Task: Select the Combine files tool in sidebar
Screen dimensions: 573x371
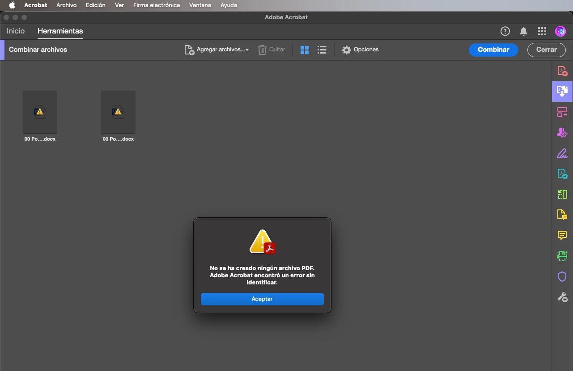Action: click(562, 92)
